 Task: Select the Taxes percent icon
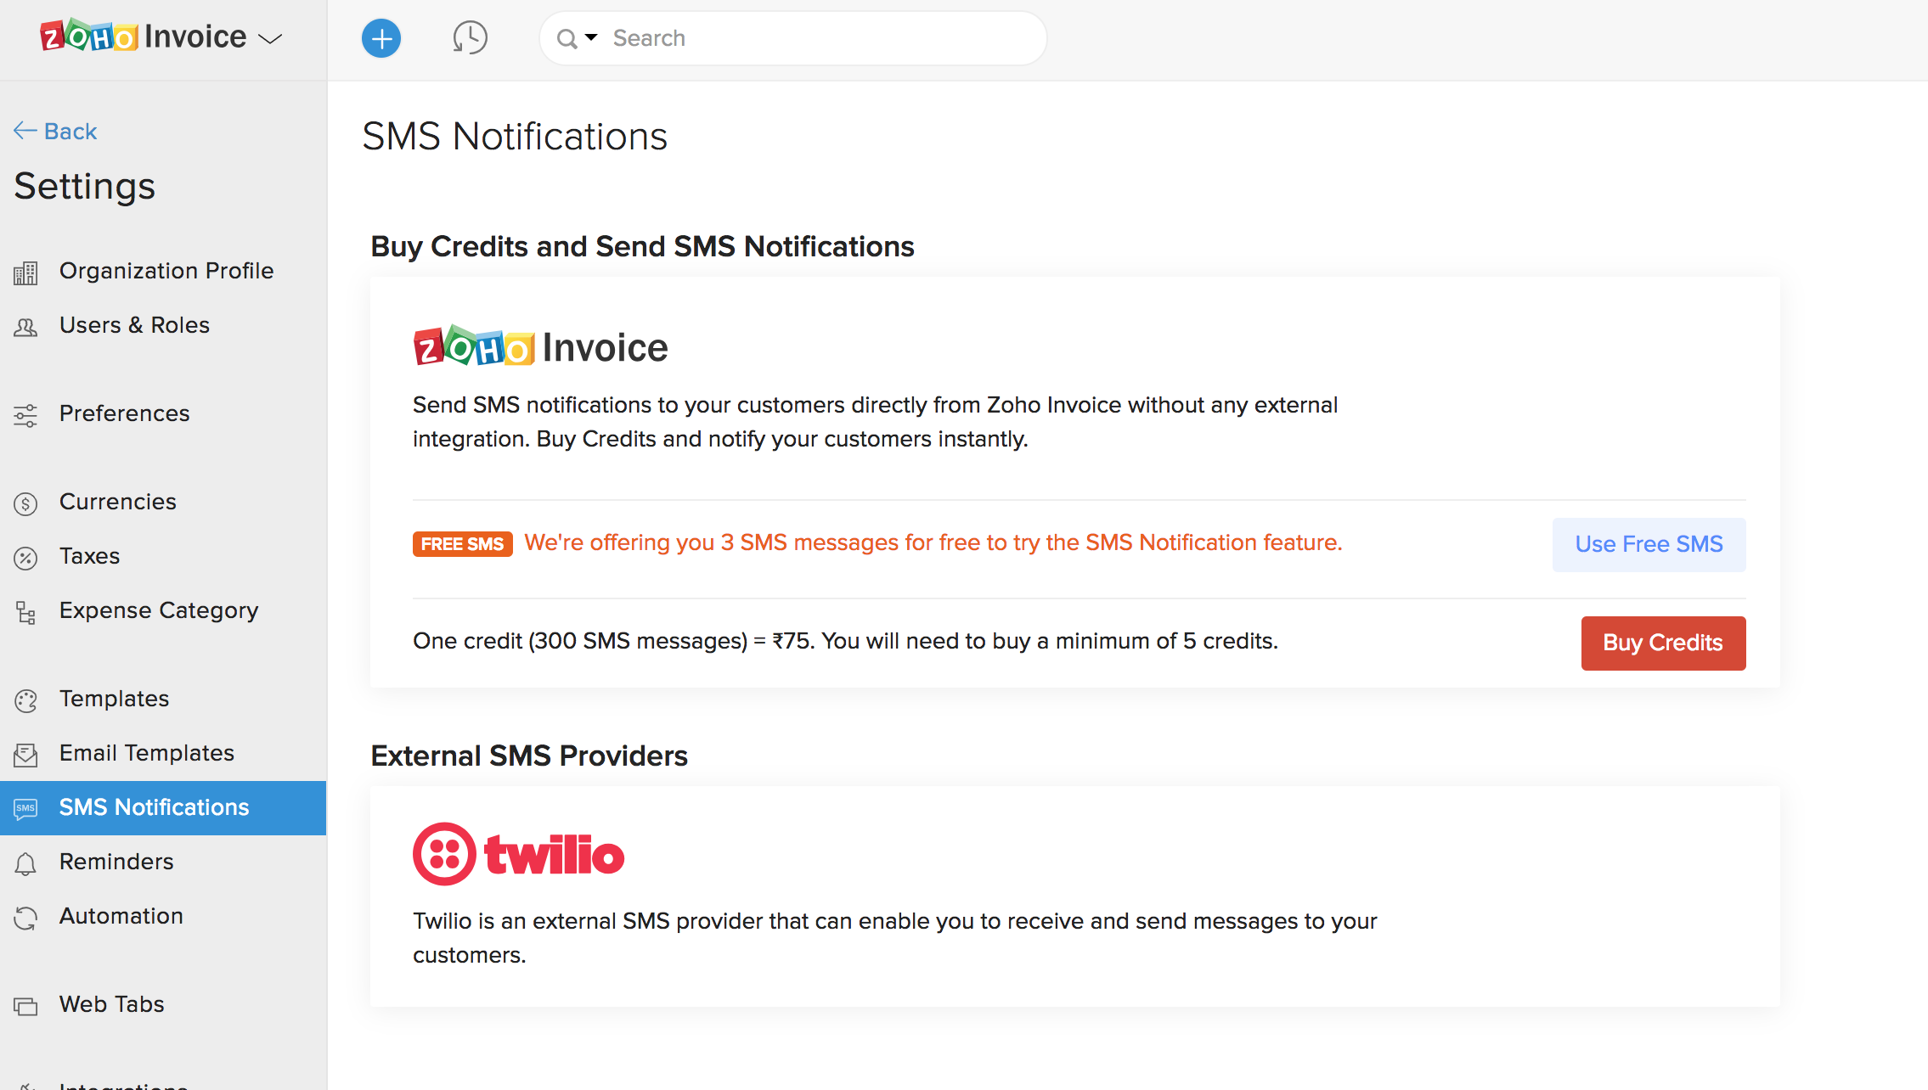25,557
